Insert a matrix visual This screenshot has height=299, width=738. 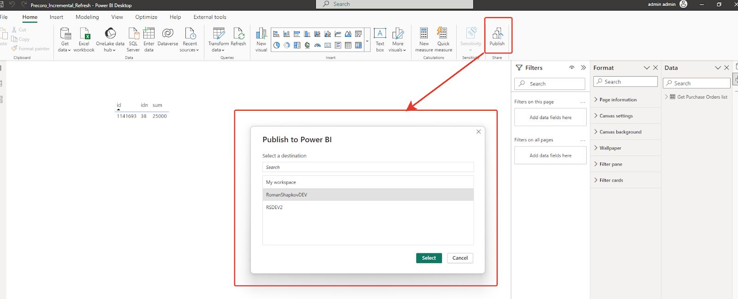point(358,45)
